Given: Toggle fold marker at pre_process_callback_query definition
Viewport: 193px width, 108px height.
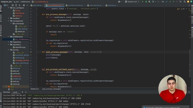Looking at the screenshot, I should point(37,69).
